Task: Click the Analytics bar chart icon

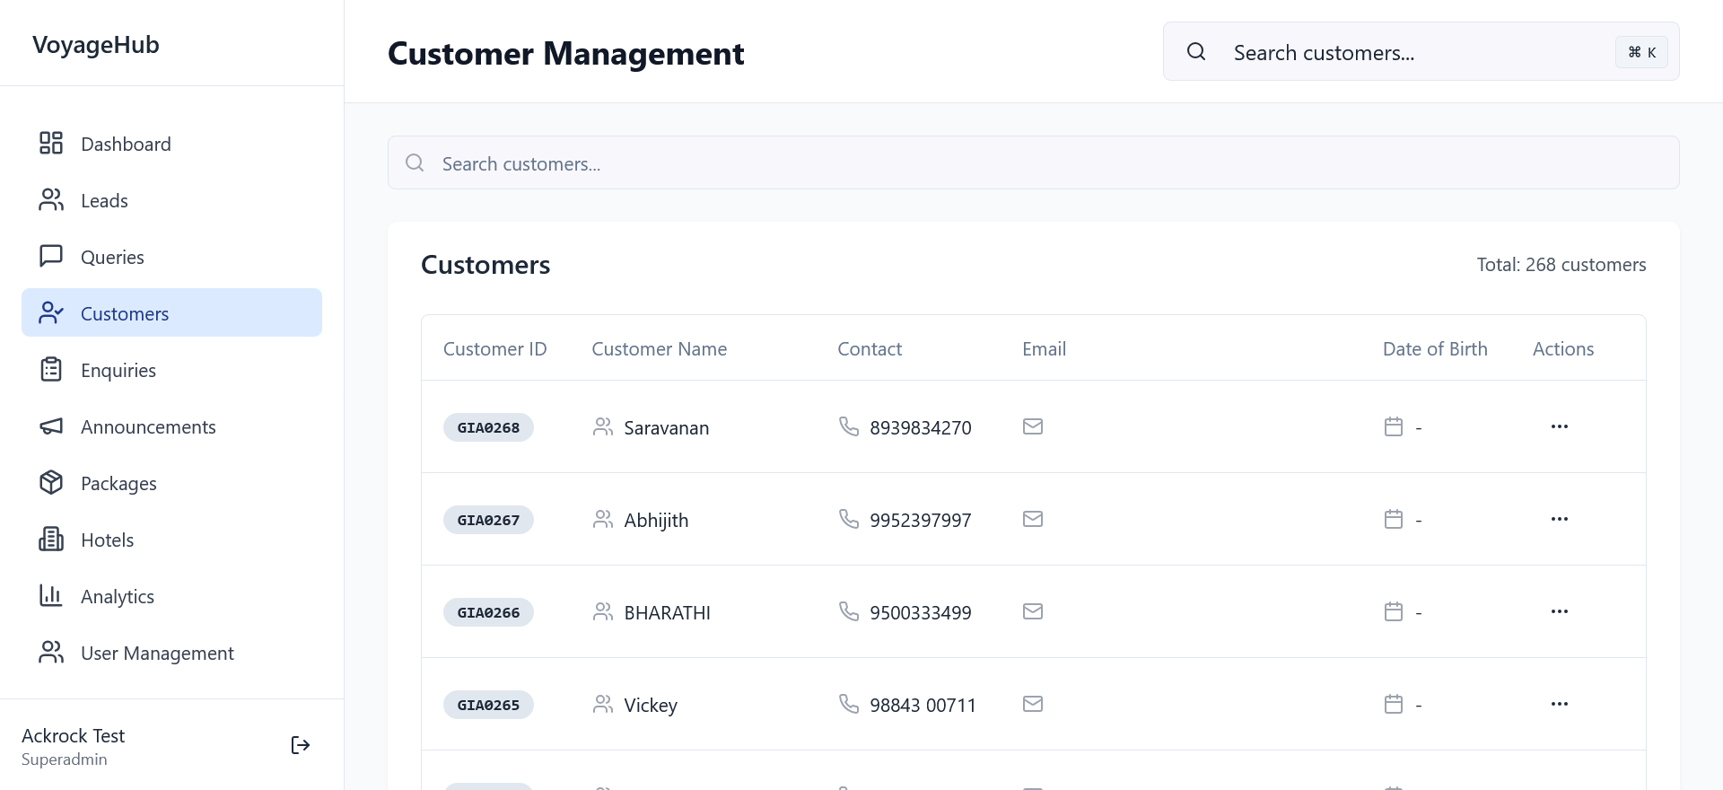Action: point(51,595)
